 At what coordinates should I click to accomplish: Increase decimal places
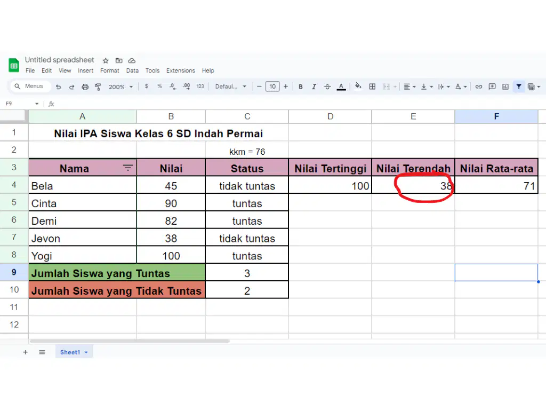pos(187,86)
